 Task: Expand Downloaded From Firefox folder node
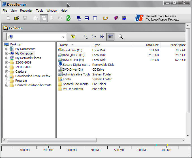[7, 76]
